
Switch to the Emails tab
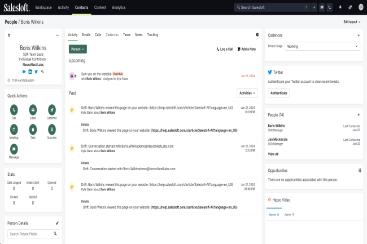(x=86, y=35)
